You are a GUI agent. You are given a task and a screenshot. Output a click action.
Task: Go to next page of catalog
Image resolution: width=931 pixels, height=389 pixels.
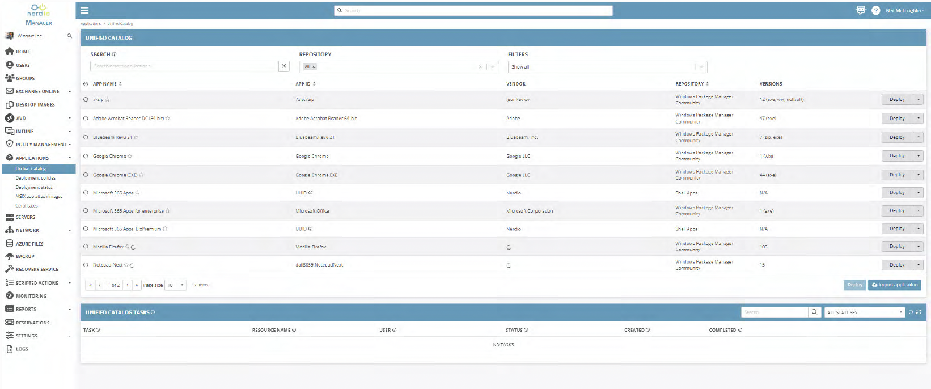point(128,285)
